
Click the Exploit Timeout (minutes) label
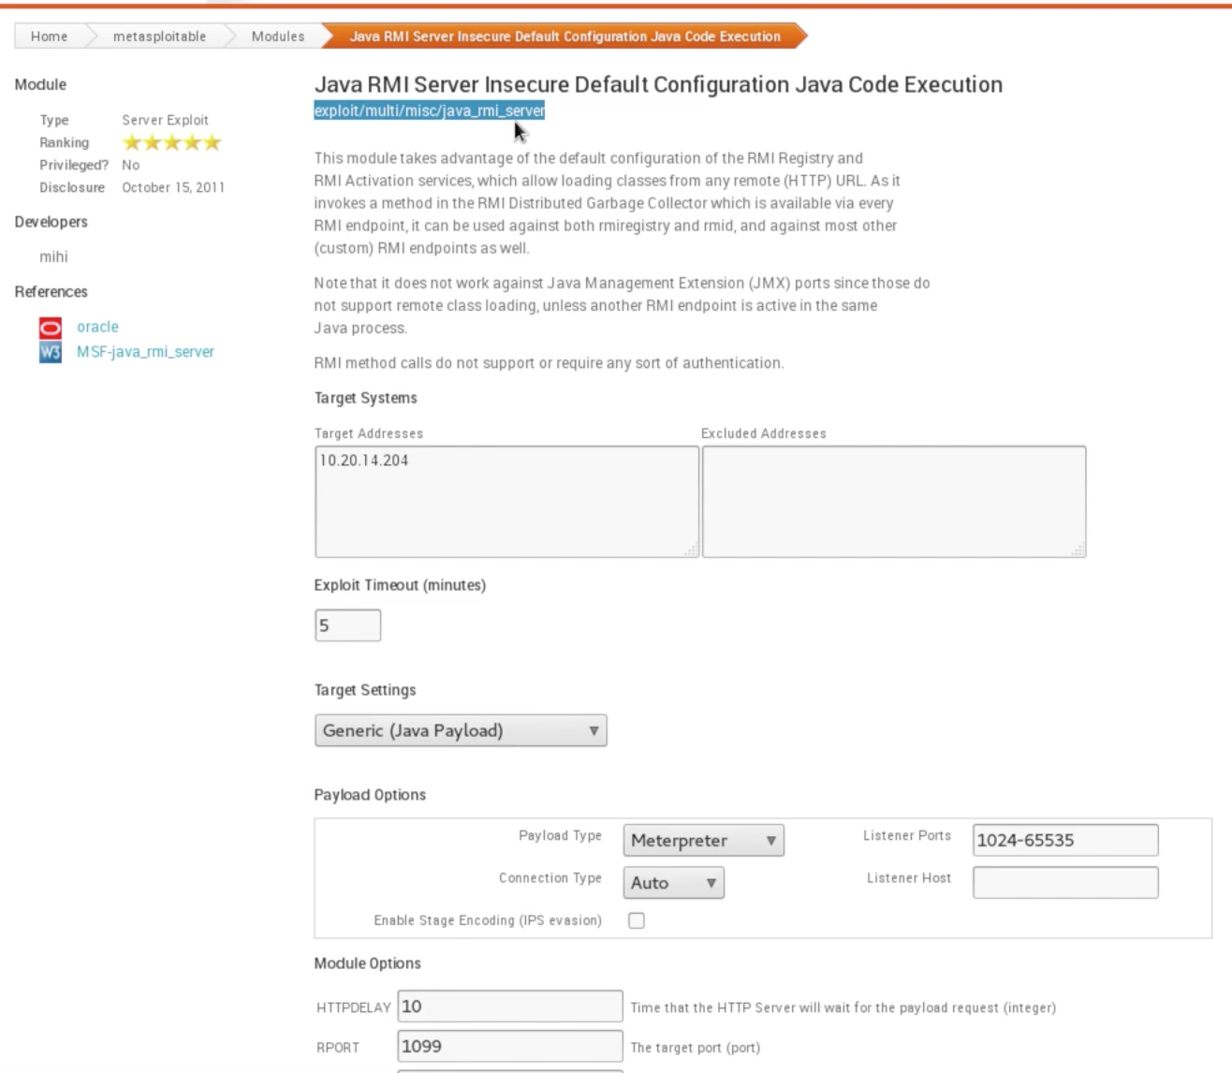coord(400,585)
